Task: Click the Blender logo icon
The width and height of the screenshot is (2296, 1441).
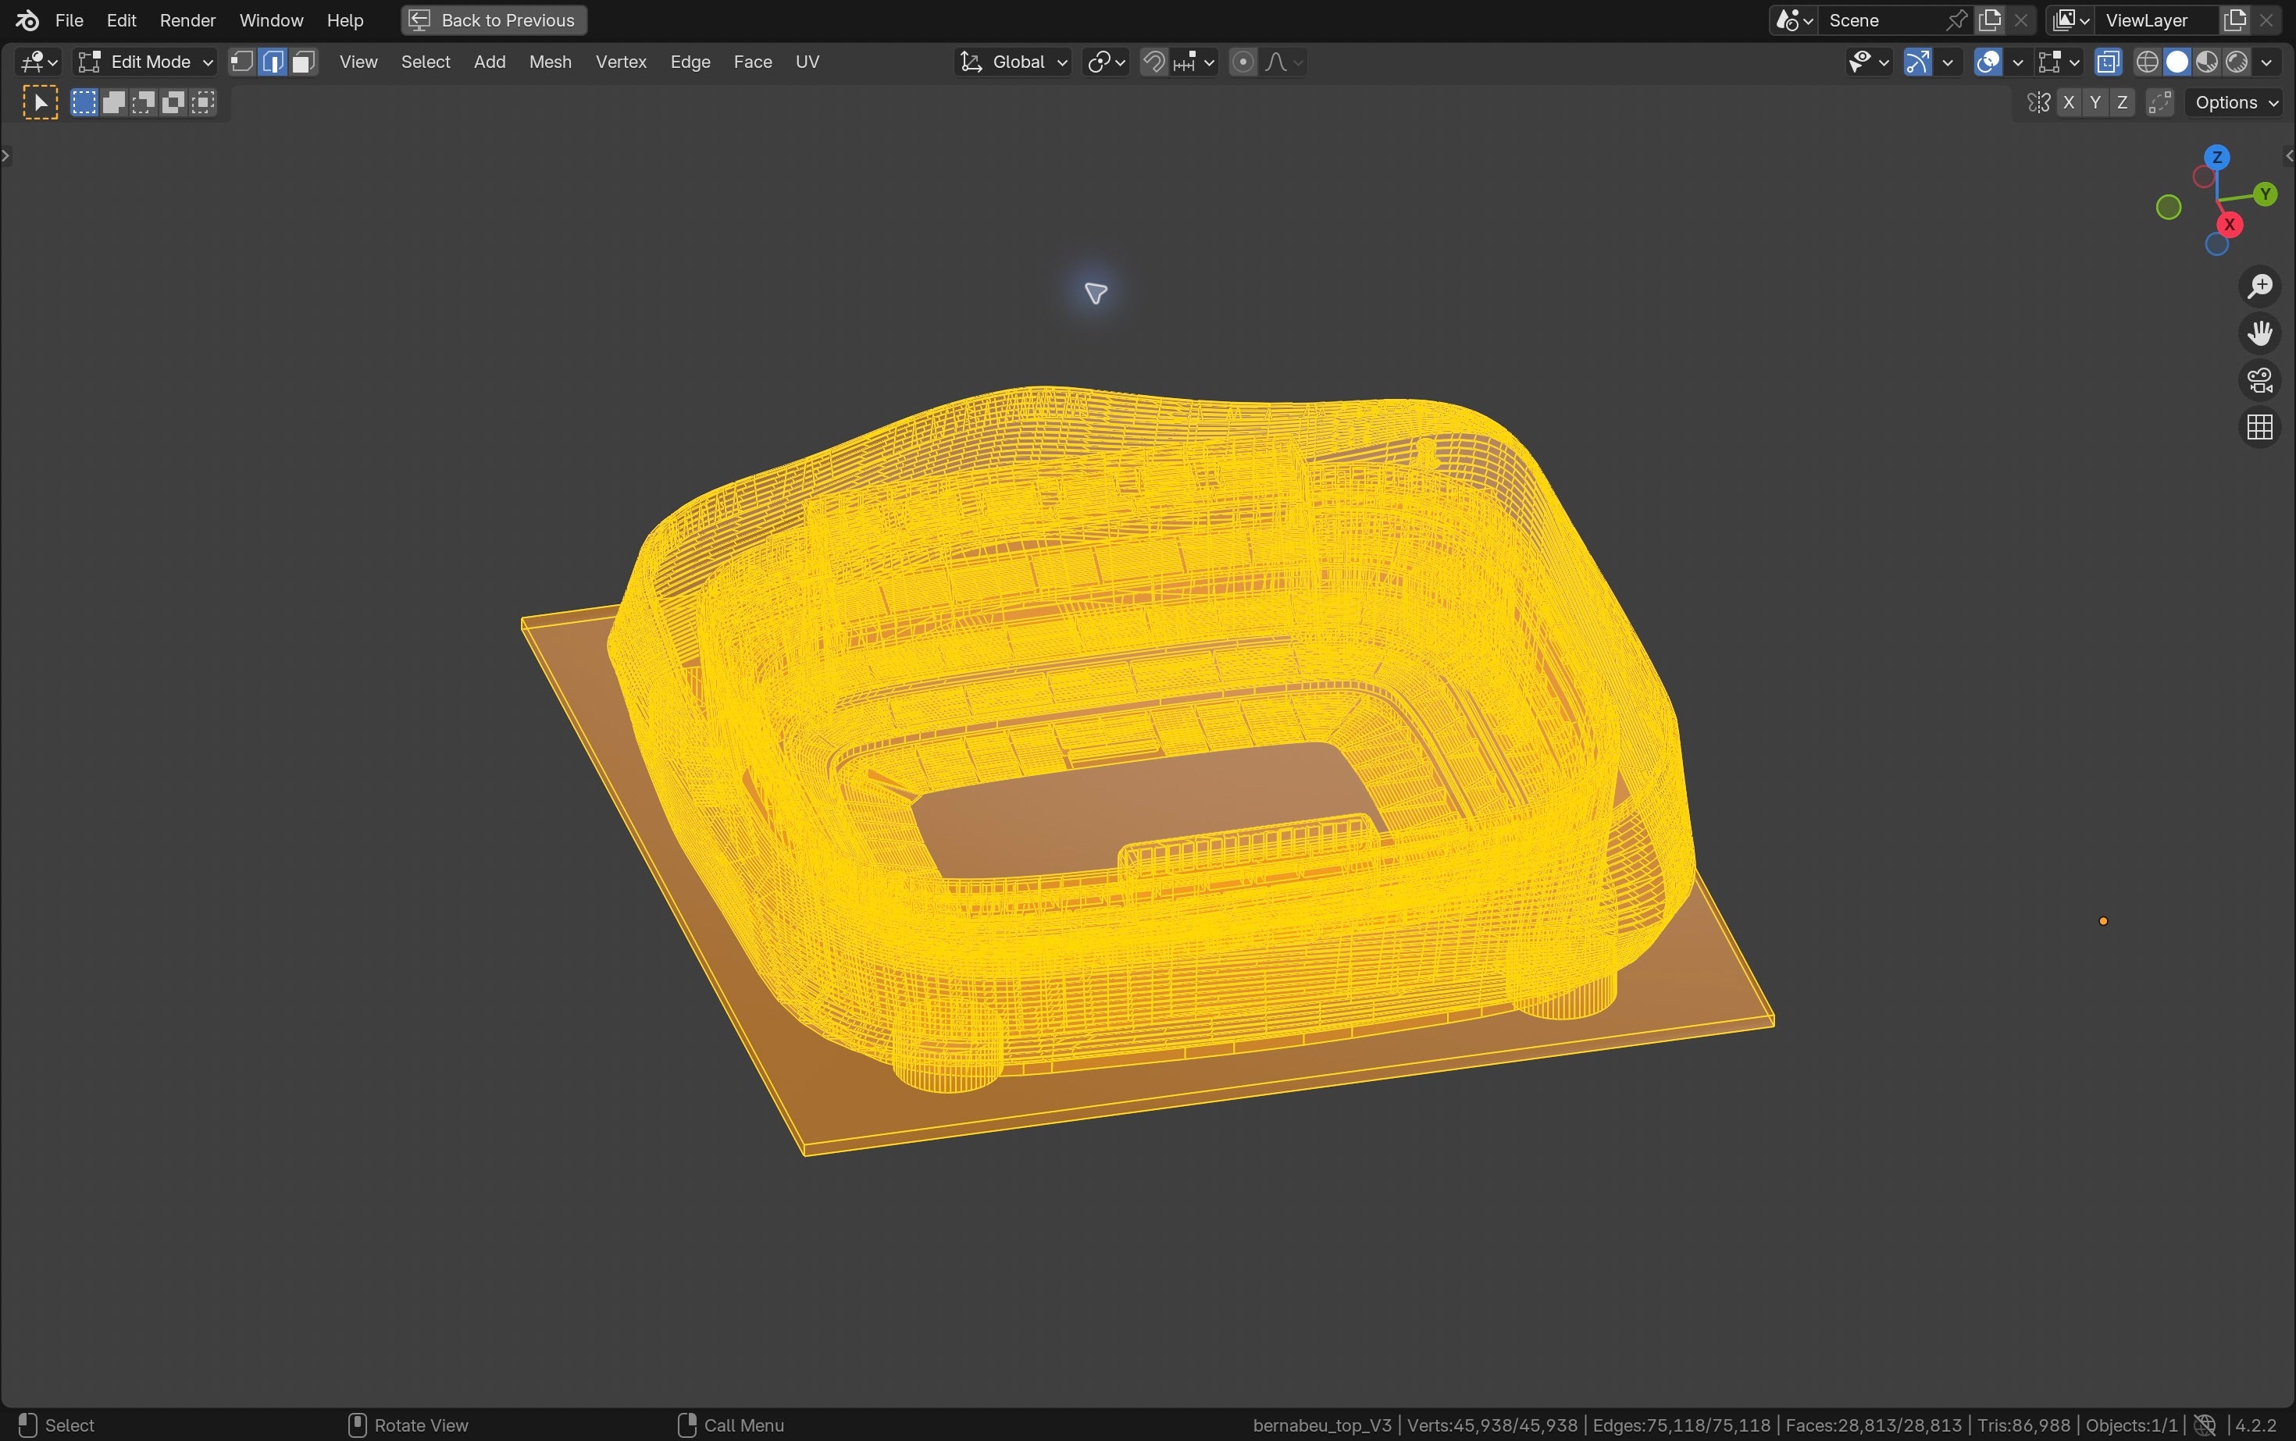Action: tap(27, 20)
